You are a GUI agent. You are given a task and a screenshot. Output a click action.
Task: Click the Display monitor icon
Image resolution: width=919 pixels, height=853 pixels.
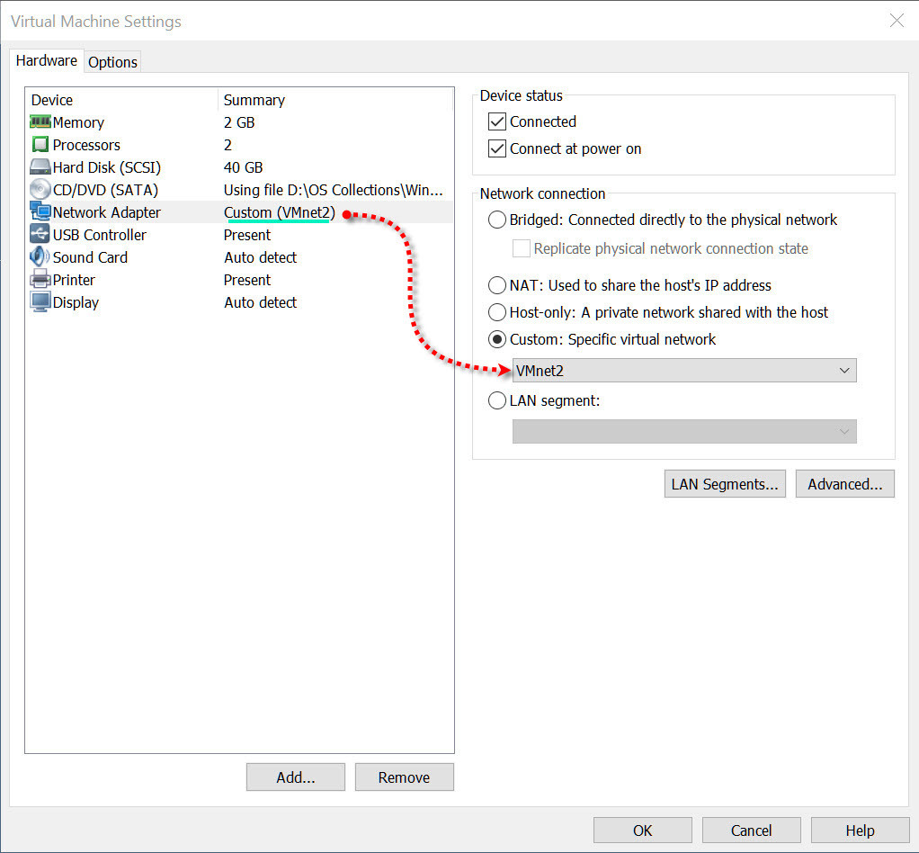40,302
